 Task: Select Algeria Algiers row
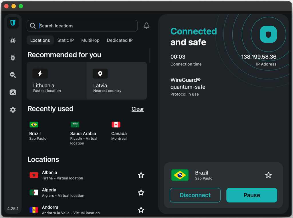pyautogui.click(x=87, y=193)
